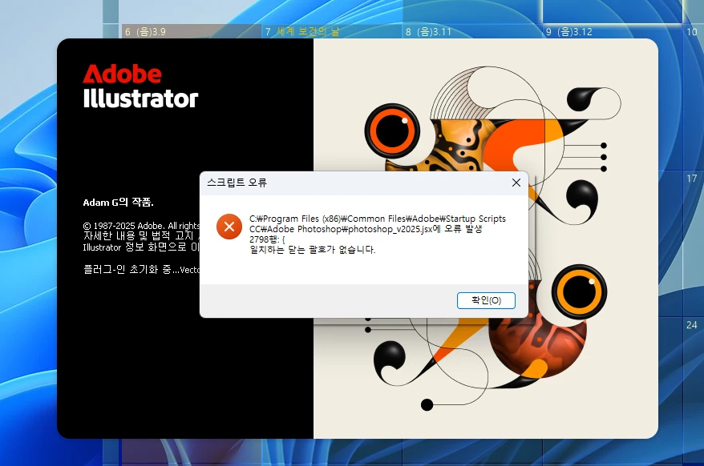Click the '7 세계 보건의 날' calendar entry

302,31
